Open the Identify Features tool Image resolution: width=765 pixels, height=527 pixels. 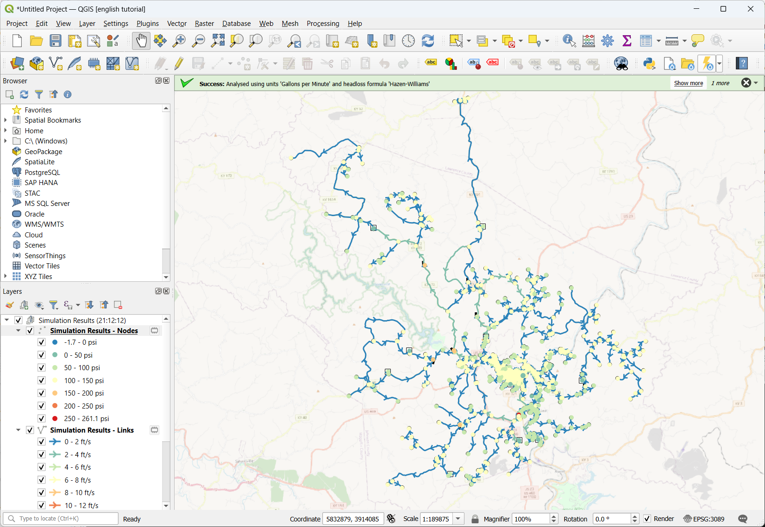point(569,41)
